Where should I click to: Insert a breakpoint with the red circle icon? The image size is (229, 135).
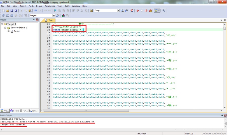(x=138, y=11)
